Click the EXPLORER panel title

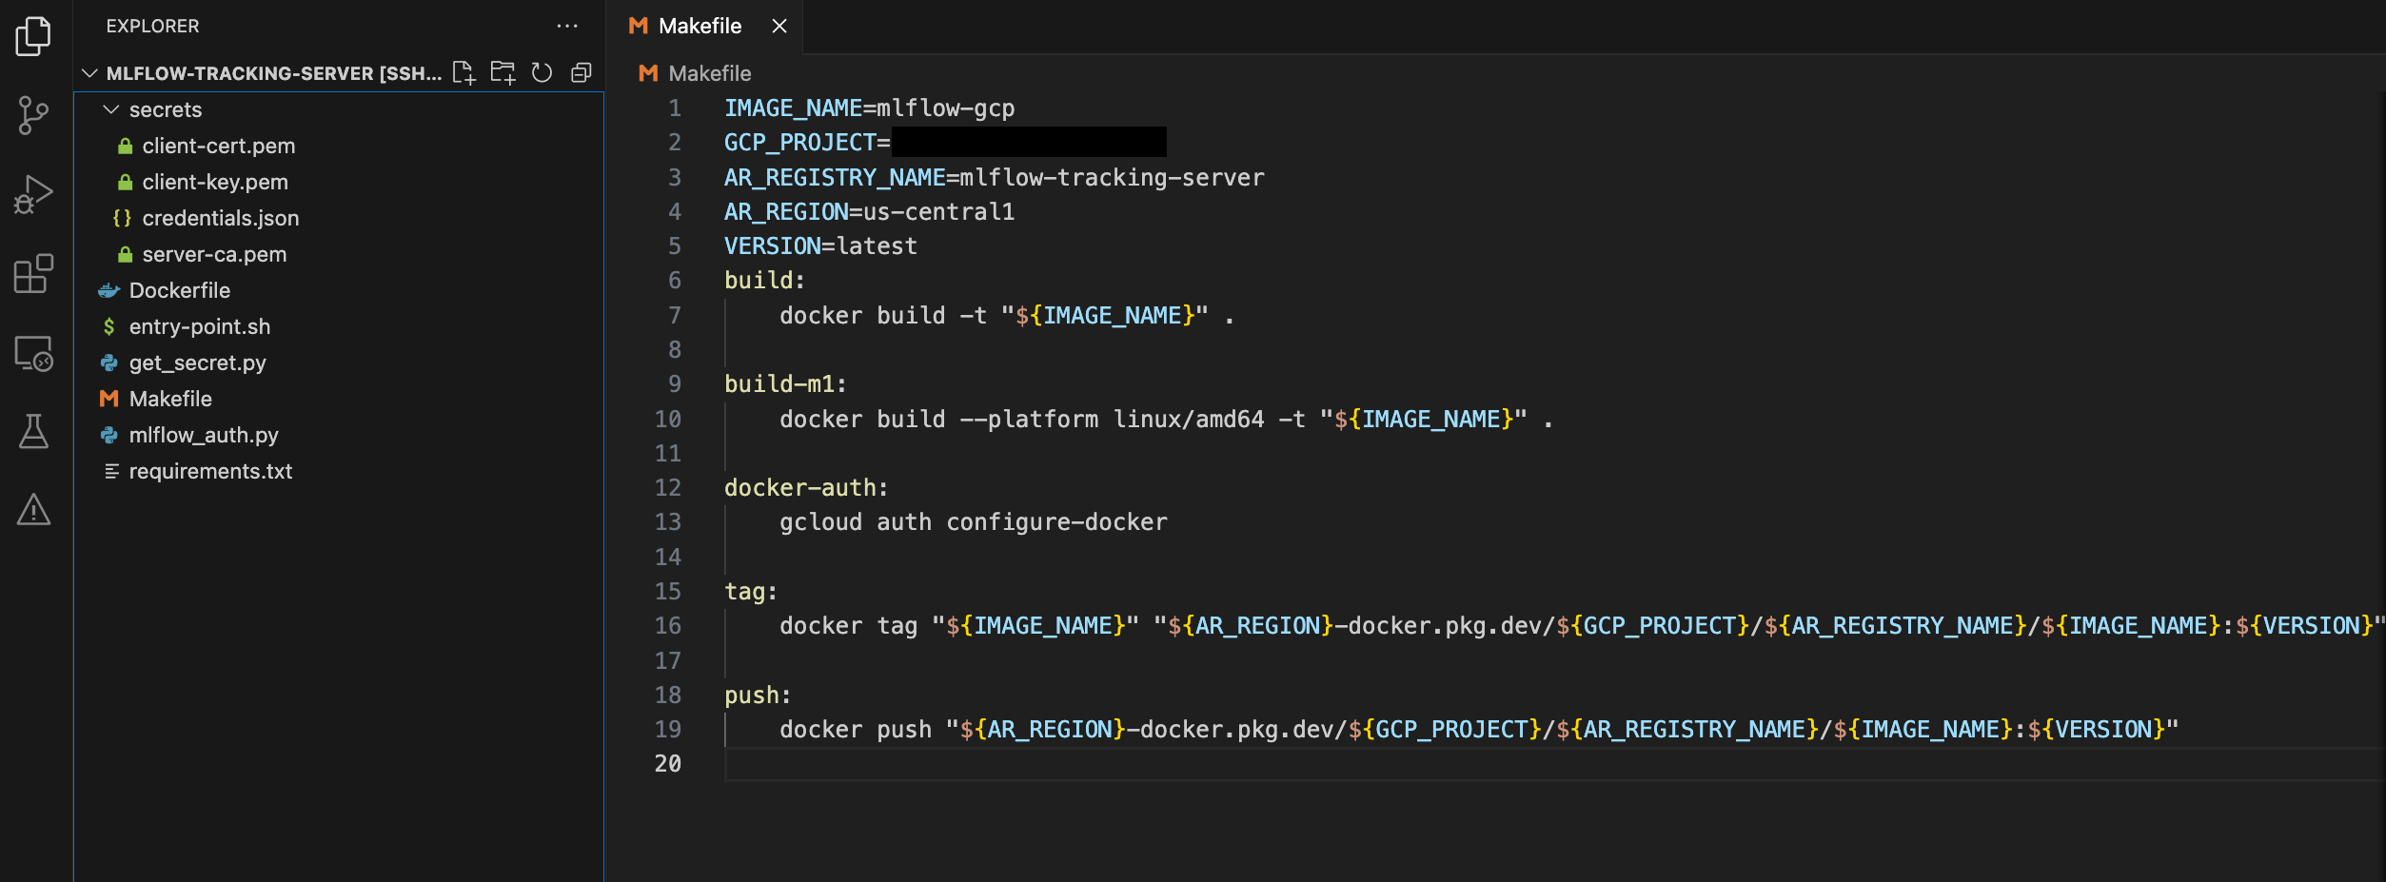[153, 26]
